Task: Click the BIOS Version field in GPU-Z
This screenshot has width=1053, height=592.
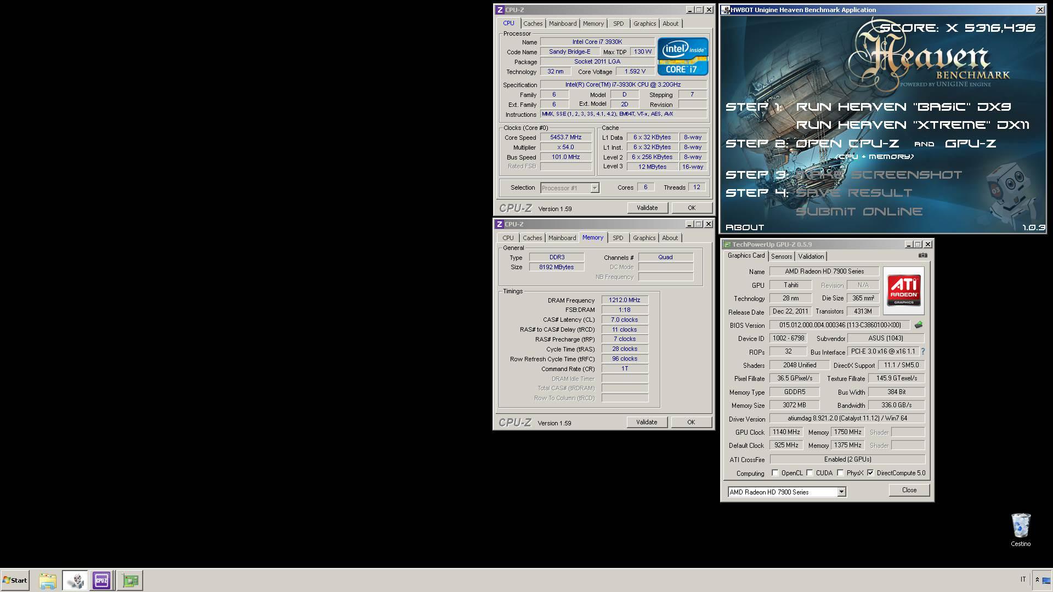Action: (x=839, y=325)
